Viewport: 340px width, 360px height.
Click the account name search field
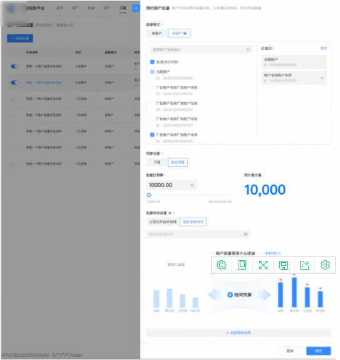tap(201, 50)
